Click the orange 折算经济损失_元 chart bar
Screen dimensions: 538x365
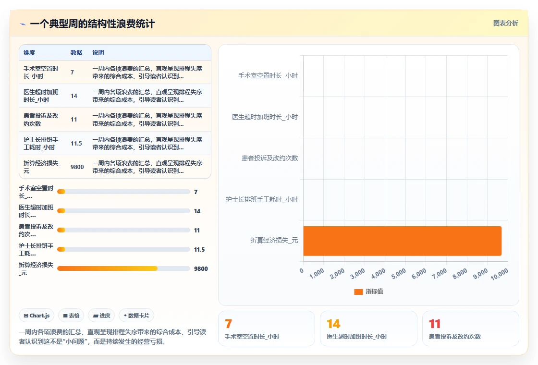(402, 241)
